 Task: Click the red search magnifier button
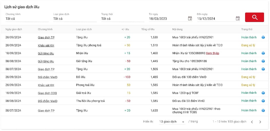pos(254,17)
